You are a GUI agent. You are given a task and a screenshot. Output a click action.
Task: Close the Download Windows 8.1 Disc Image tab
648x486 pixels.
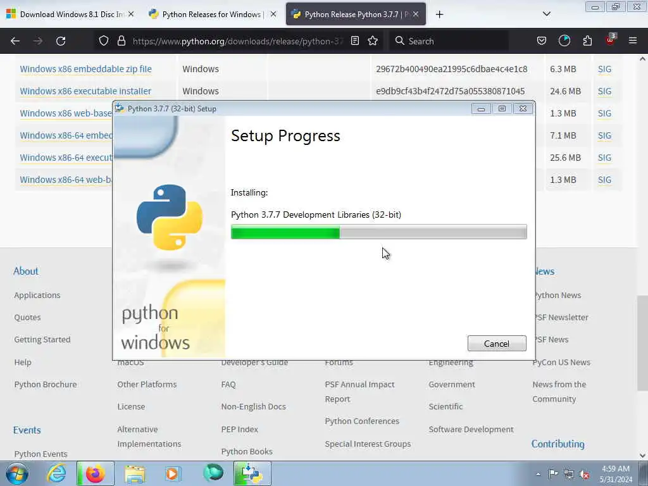[131, 14]
